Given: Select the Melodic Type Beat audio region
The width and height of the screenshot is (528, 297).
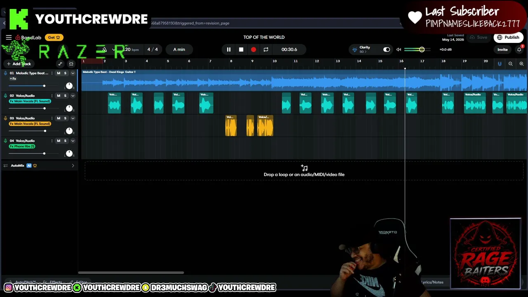Looking at the screenshot, I should pos(304,80).
